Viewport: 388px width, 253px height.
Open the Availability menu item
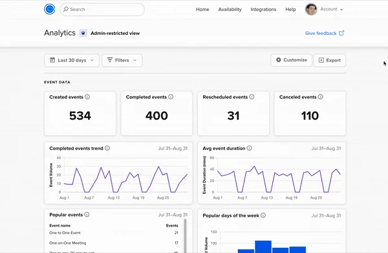[x=230, y=10]
